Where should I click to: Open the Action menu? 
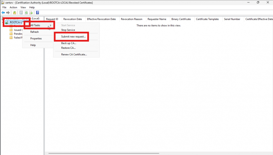tap(13, 7)
